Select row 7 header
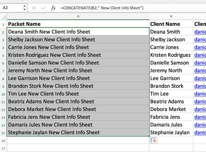The width and height of the screenshot is (206, 152). [x=3, y=71]
